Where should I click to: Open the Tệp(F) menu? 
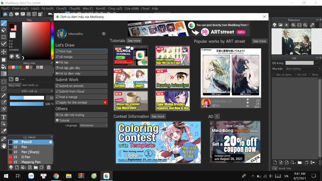pyautogui.click(x=5, y=8)
